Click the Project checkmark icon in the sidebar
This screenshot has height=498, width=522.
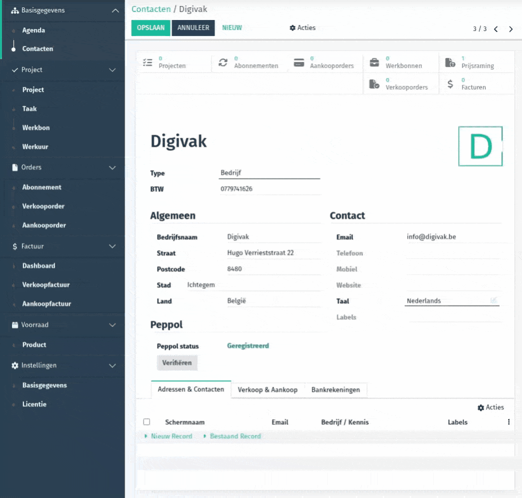[x=14, y=70]
